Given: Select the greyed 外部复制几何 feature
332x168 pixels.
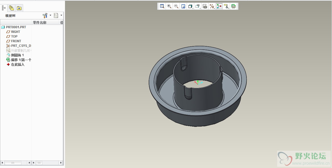Looking at the screenshot, I should pyautogui.click(x=19, y=50).
